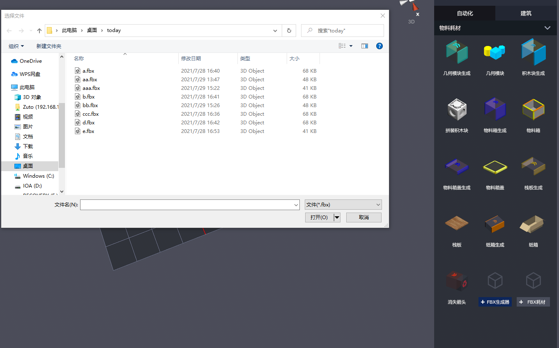The image size is (559, 348).
Task: Click 桌面 in the address breadcrumb
Action: tap(92, 30)
